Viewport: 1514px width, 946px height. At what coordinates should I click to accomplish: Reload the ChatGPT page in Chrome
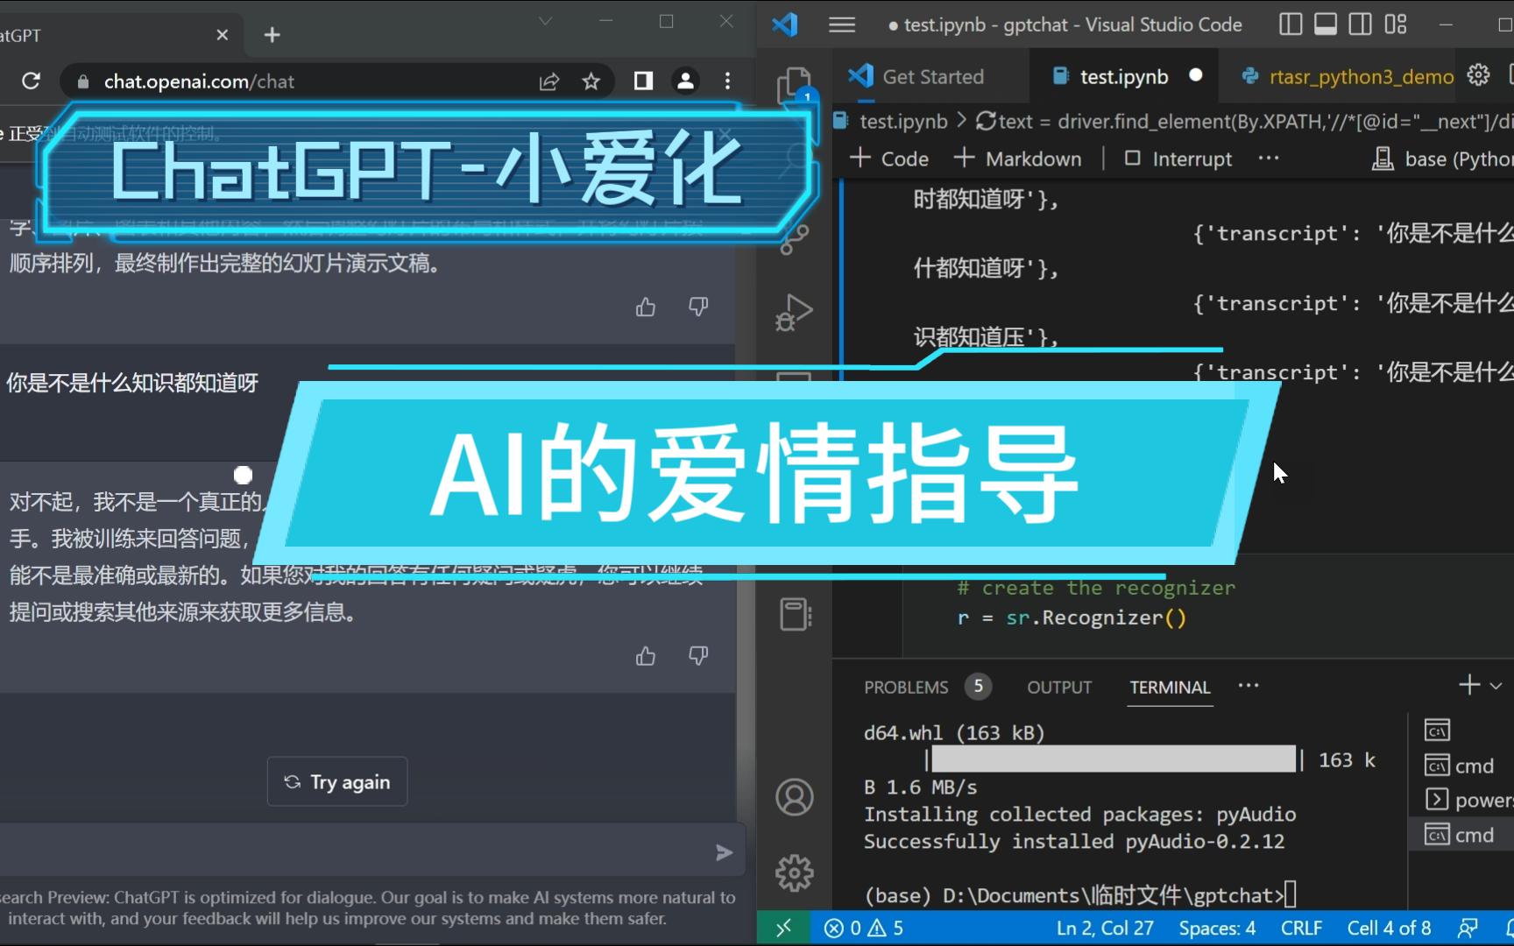[x=32, y=81]
